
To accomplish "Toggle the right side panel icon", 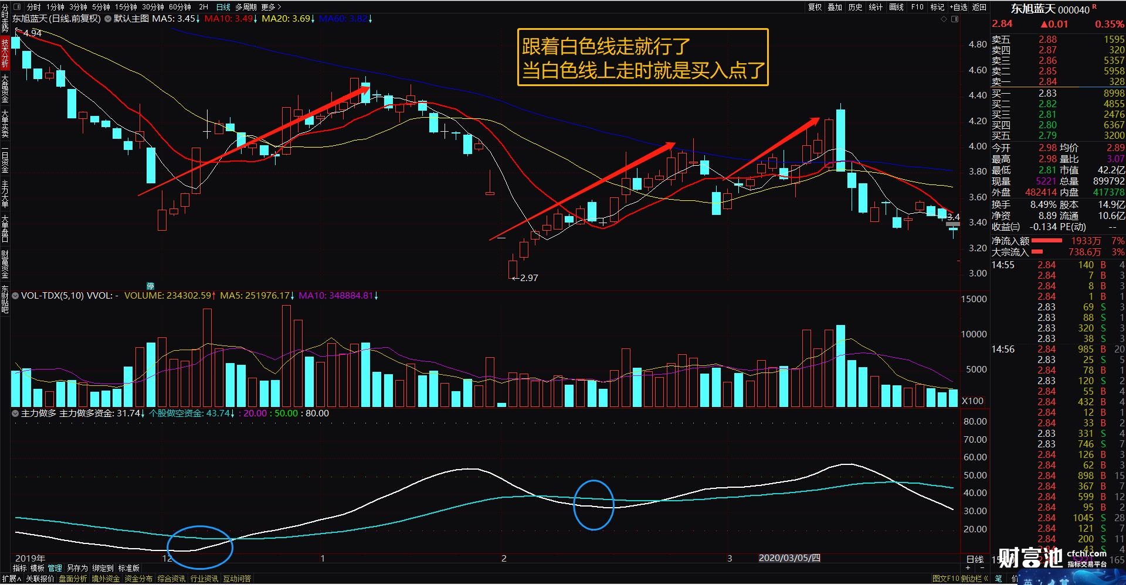I will click(955, 19).
